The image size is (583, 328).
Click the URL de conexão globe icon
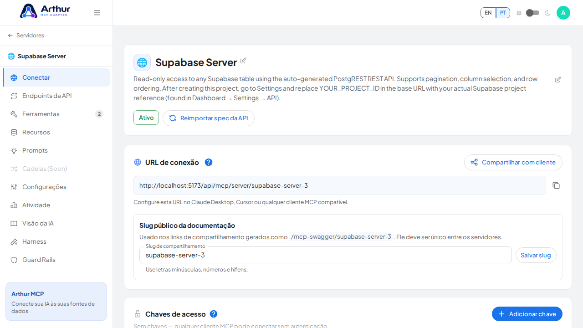(x=138, y=162)
